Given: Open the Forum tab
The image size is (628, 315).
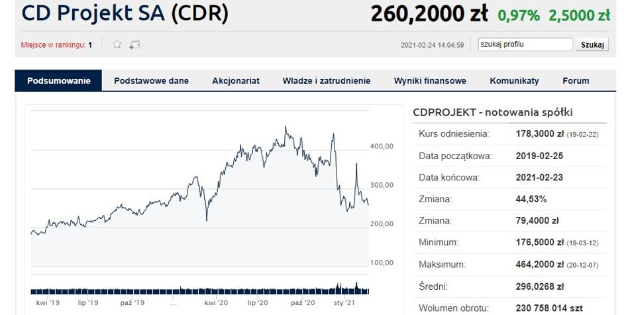Looking at the screenshot, I should tap(576, 80).
